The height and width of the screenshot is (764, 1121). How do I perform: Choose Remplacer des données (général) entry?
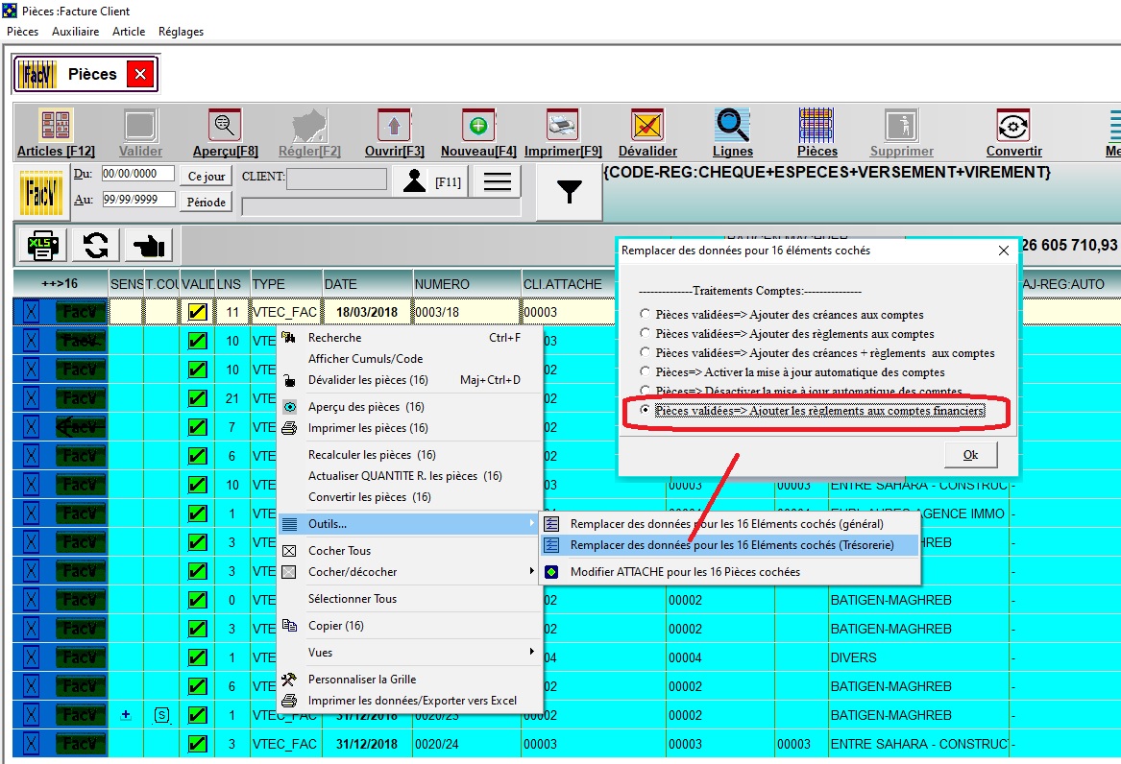coord(730,524)
